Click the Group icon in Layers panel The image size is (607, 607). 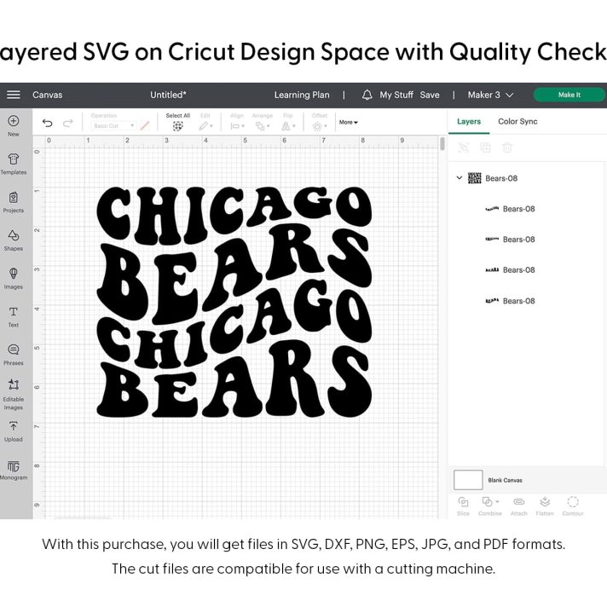[x=464, y=147]
